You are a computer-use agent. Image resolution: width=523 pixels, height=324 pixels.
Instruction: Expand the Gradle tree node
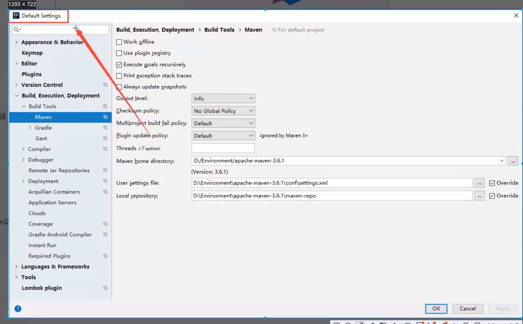point(30,128)
